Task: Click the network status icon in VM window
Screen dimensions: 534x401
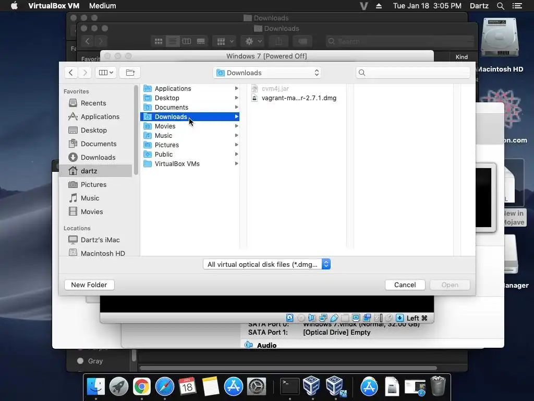Action: 323,318
